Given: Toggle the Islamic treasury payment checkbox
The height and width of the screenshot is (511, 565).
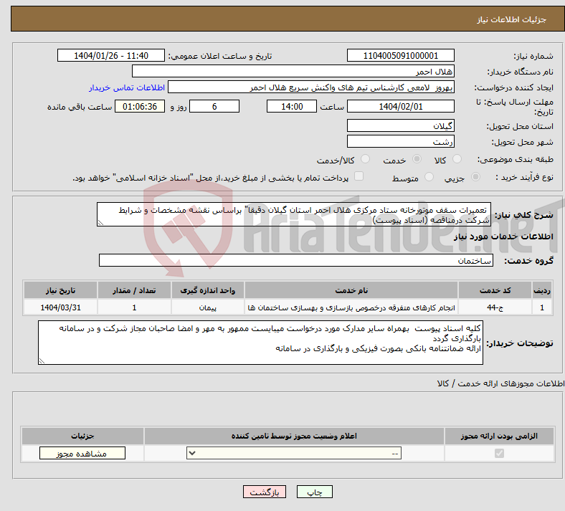Looking at the screenshot, I should click(359, 176).
